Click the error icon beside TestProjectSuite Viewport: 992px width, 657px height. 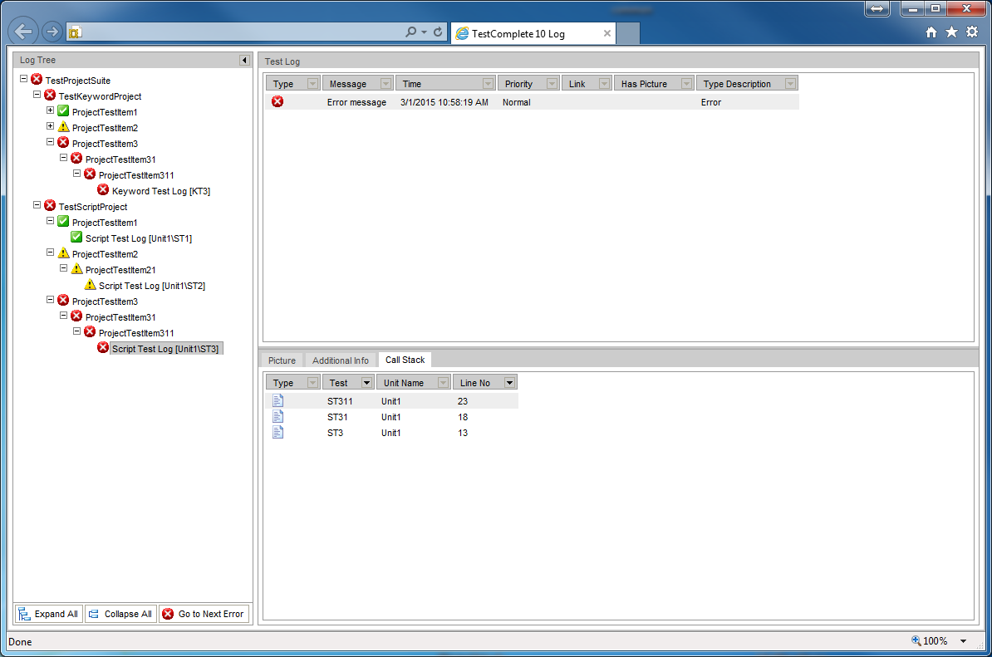pos(37,80)
